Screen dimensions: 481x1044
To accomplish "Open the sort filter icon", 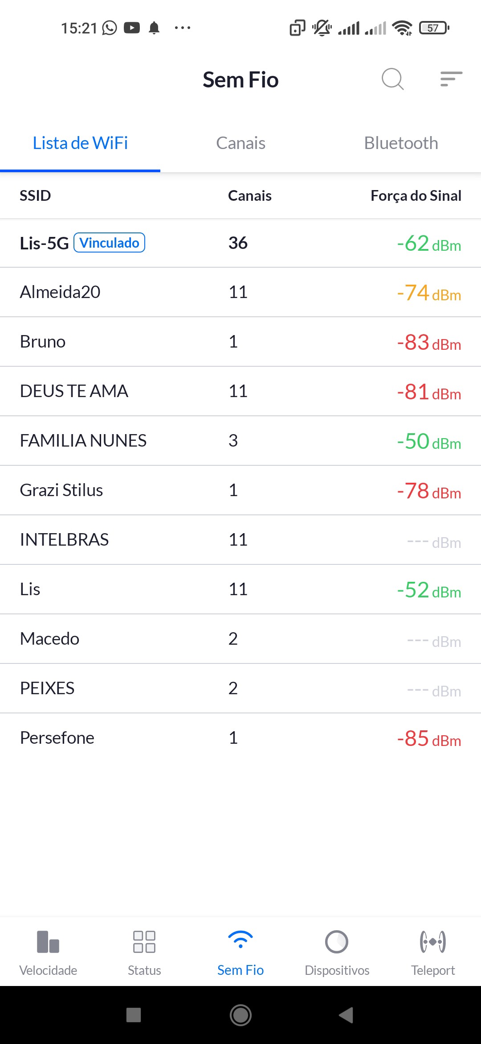I will 451,79.
